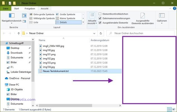This screenshot has height=112, width=177.
Task: Select Dieser PC in navigation
Action: point(14,85)
